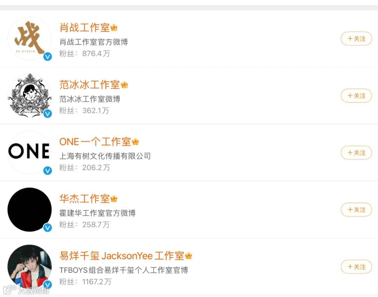The image size is (378, 297).
Task: Open the ONE logo avatar
Action: (29, 153)
